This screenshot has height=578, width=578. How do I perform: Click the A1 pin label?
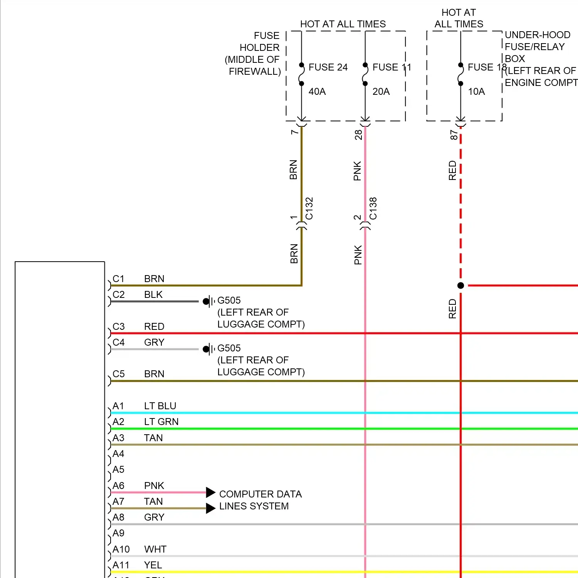point(118,406)
